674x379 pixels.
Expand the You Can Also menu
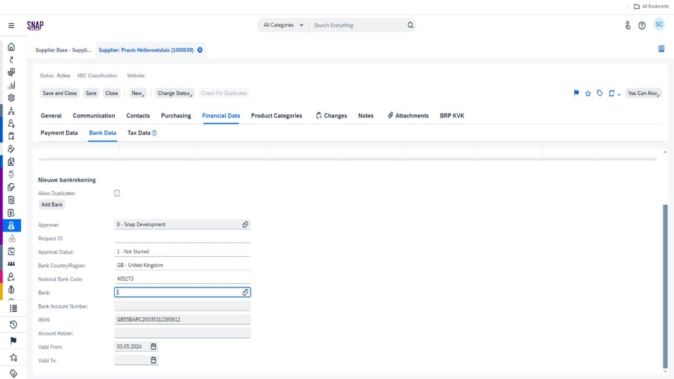click(643, 93)
